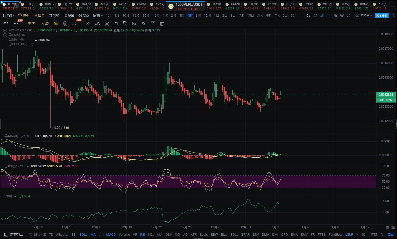Open chart settings hexagon icon

click(342, 16)
